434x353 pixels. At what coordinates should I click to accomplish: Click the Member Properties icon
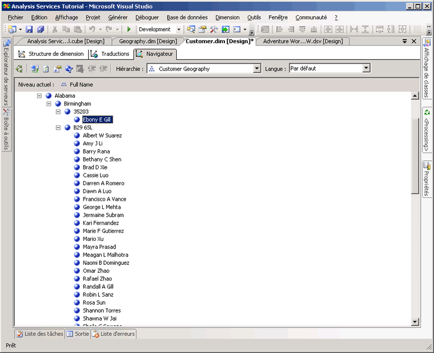57,69
